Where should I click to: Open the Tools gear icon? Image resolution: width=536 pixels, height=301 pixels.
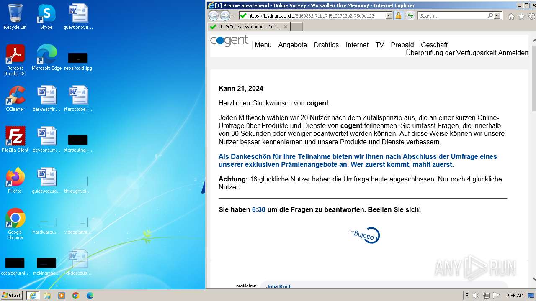pos(532,16)
